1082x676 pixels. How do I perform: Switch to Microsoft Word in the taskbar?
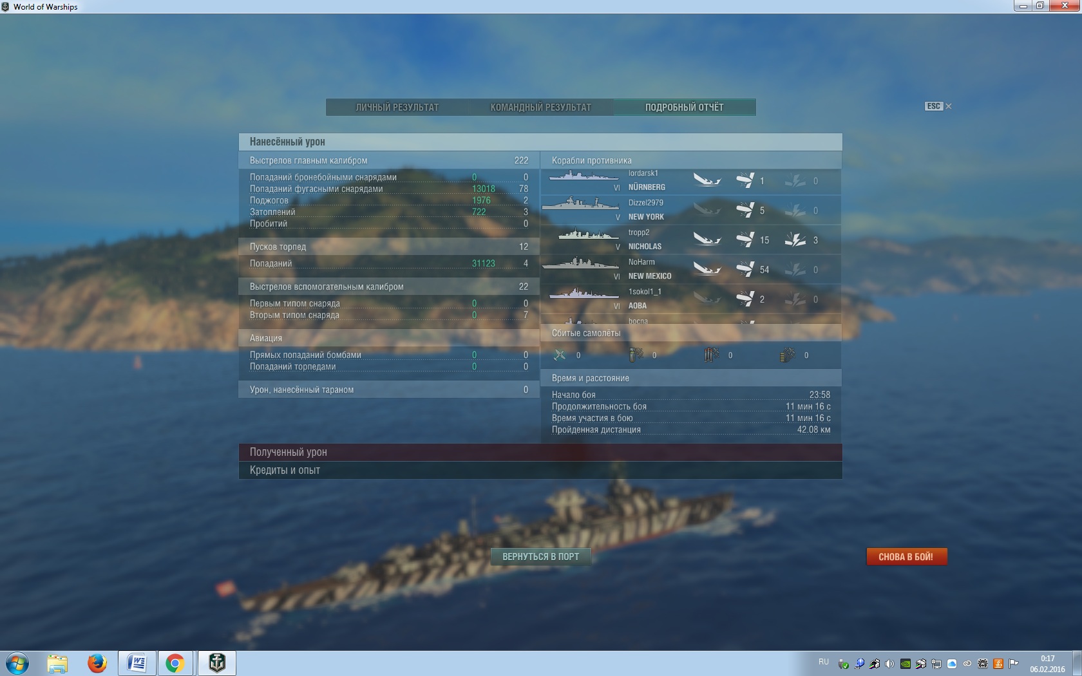[x=137, y=663]
